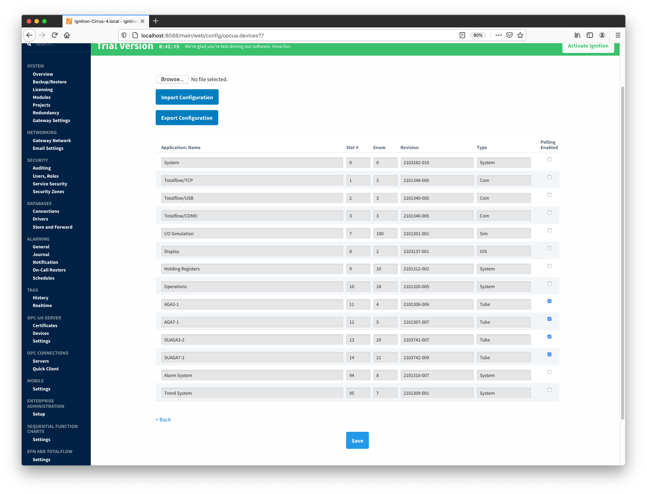Disable polling for AGA3-1
The image size is (647, 494).
click(549, 301)
